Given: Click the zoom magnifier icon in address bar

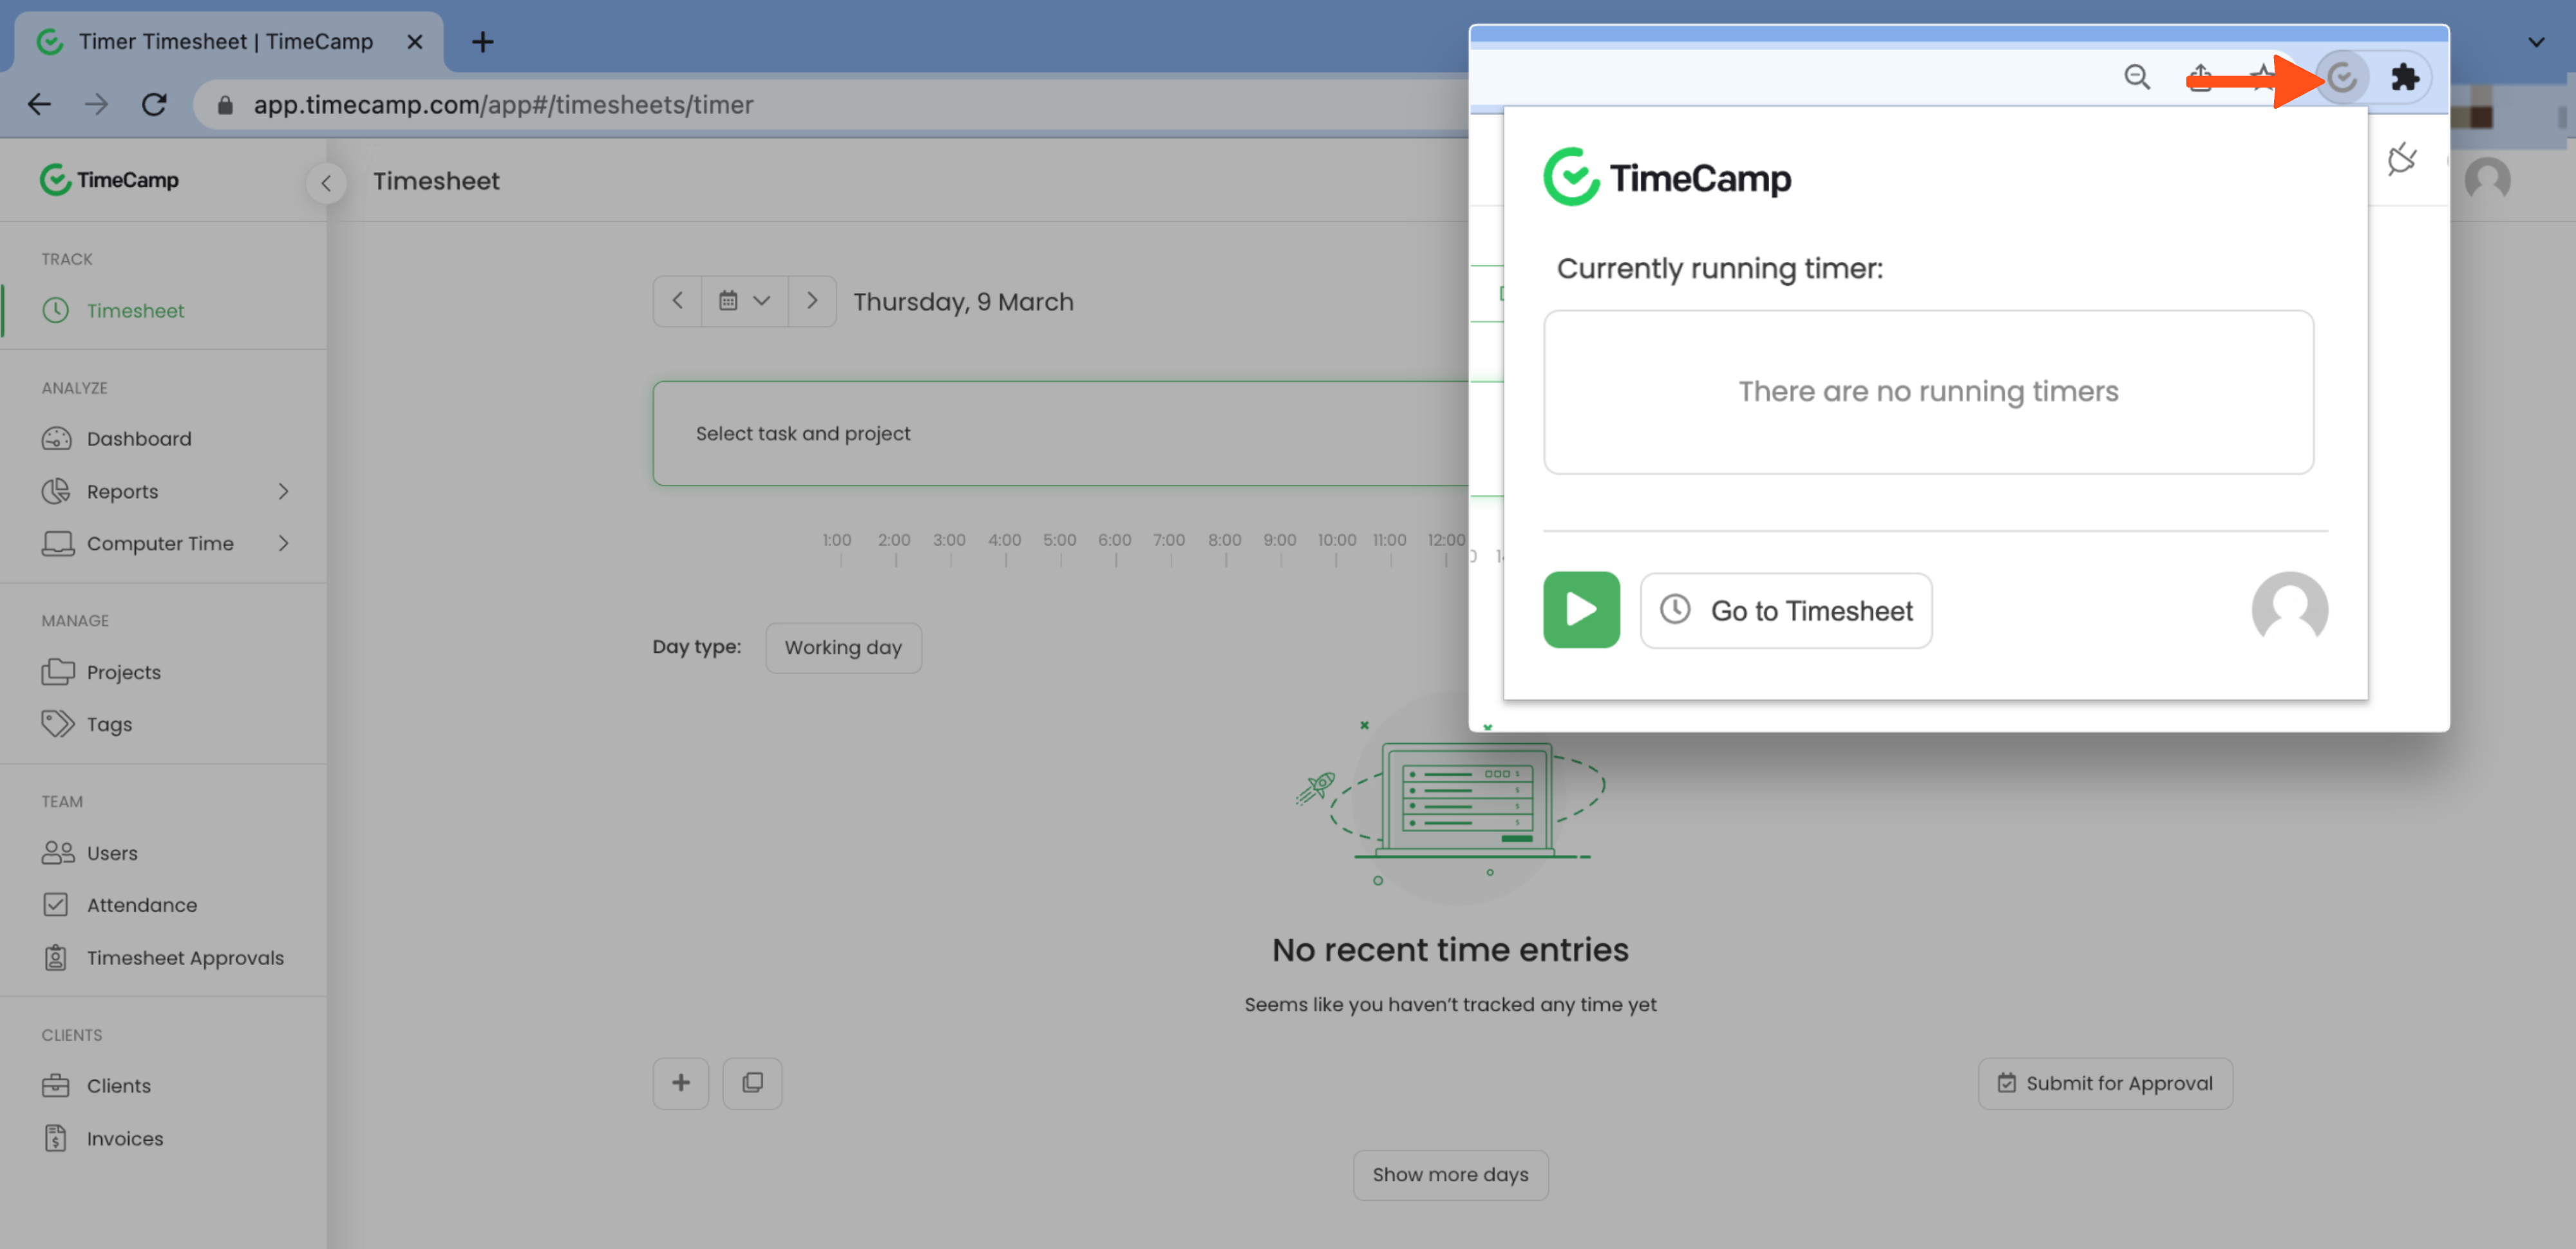Looking at the screenshot, I should [x=2136, y=77].
